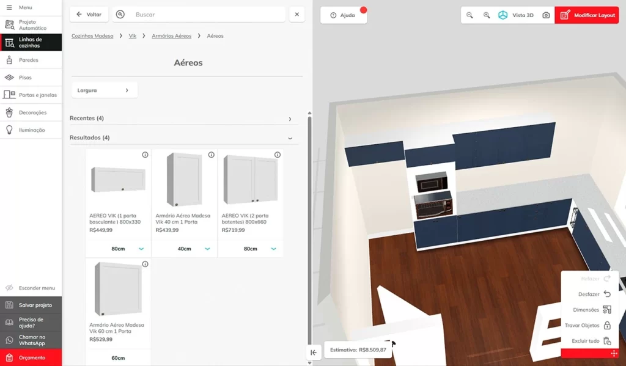Open 80cm size dropdown for 2 porta batentes
Image resolution: width=626 pixels, height=366 pixels.
tap(251, 249)
